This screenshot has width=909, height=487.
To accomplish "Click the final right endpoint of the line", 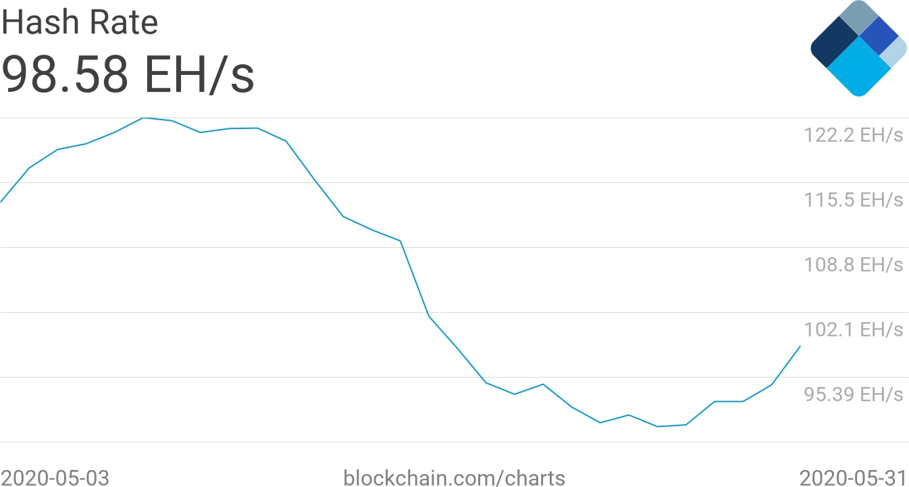I will pos(800,347).
